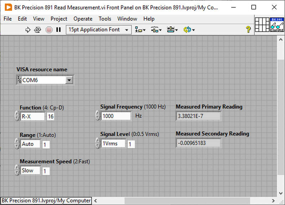Open the Project menu
This screenshot has height=205, width=285.
59,19
